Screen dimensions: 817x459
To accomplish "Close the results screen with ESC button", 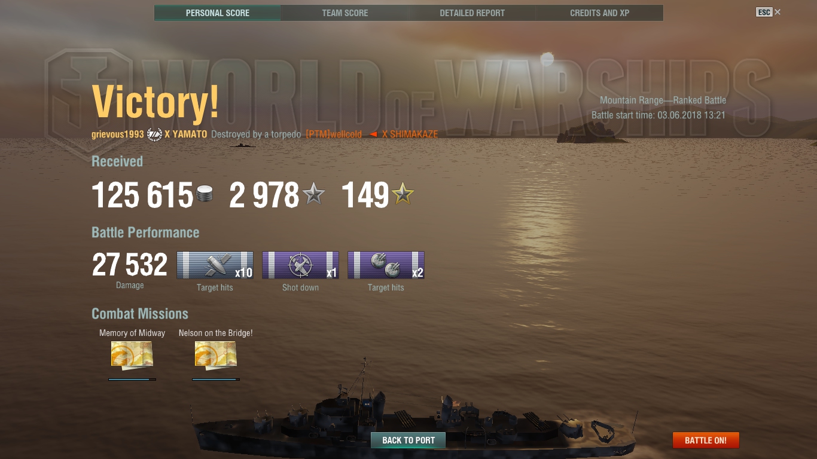I will (x=769, y=12).
